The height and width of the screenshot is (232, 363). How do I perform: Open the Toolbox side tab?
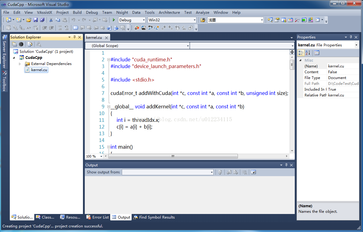(x=4, y=81)
